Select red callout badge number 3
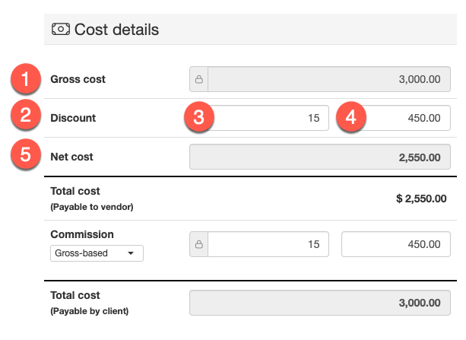This screenshot has height=340, width=466. click(199, 118)
